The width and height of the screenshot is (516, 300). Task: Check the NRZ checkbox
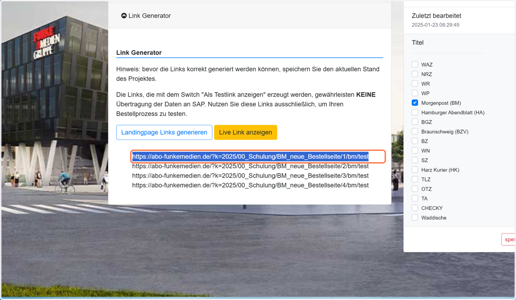(415, 74)
